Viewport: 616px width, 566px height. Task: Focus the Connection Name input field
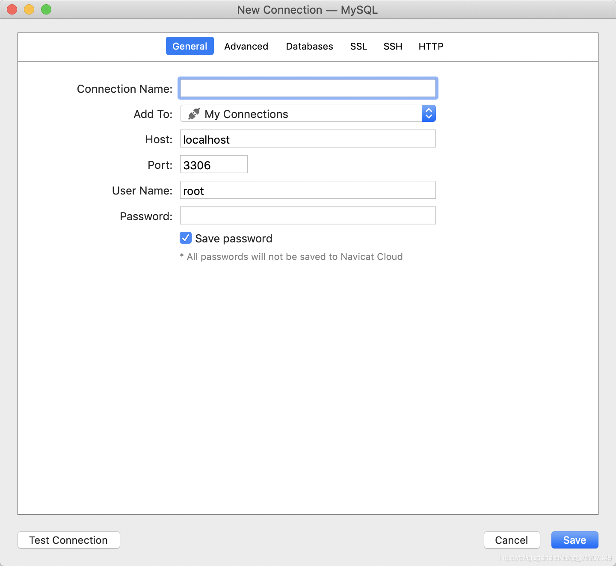tap(308, 88)
